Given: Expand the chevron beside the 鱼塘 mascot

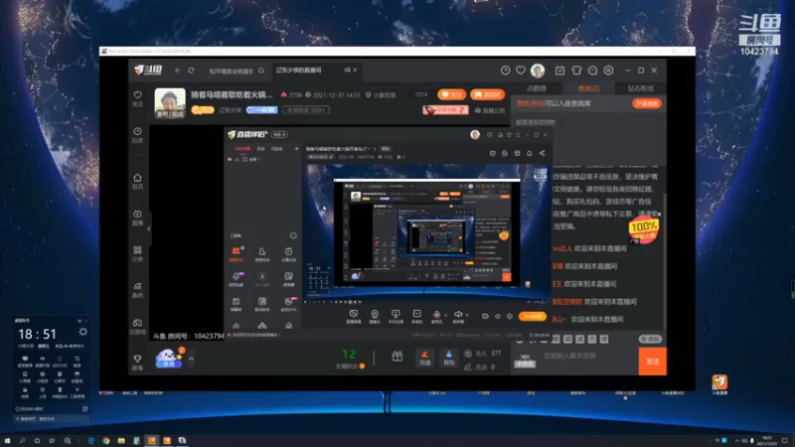Looking at the screenshot, I should [191, 359].
